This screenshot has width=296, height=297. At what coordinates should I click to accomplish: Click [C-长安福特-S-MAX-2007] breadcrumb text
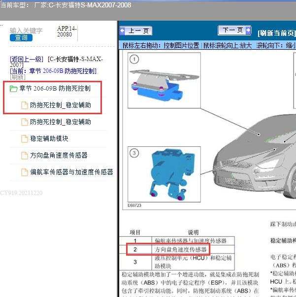[57, 62]
